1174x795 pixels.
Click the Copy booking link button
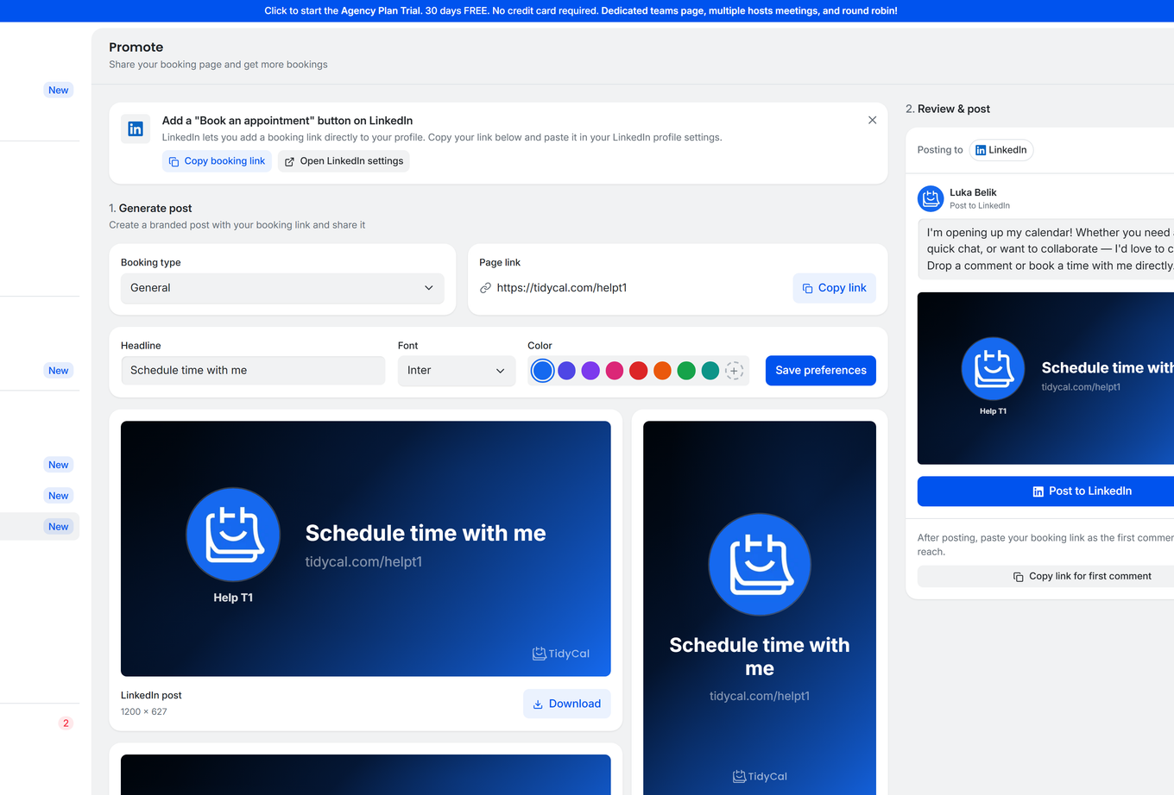[x=217, y=161]
